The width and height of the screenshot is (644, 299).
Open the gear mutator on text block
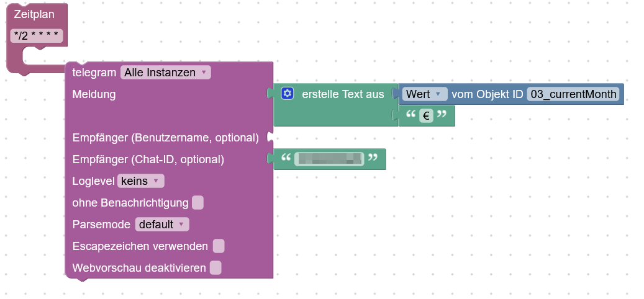tap(287, 94)
